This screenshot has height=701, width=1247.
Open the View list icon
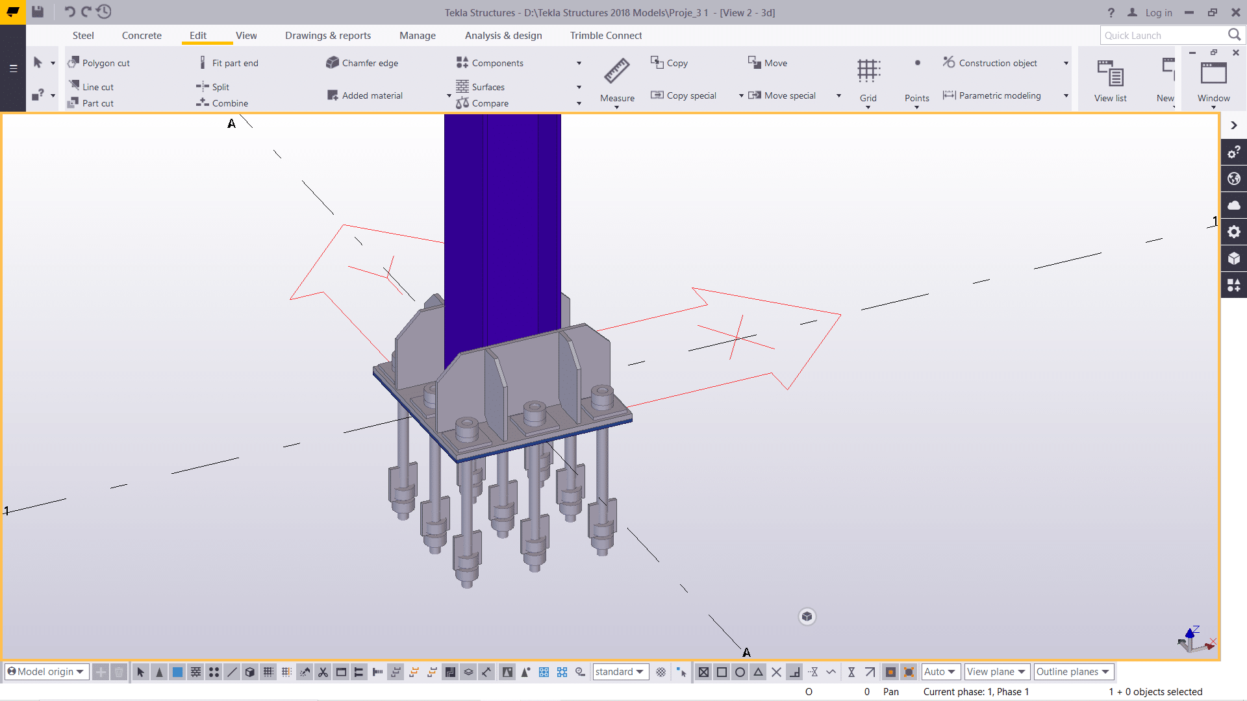coord(1110,73)
